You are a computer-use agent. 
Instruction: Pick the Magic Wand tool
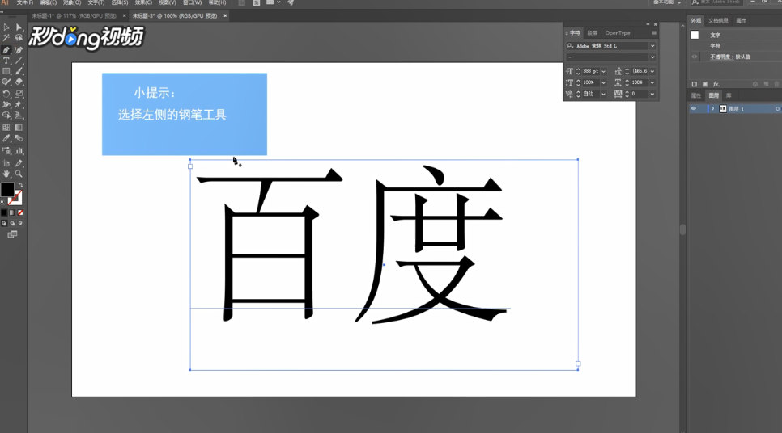tap(6, 38)
